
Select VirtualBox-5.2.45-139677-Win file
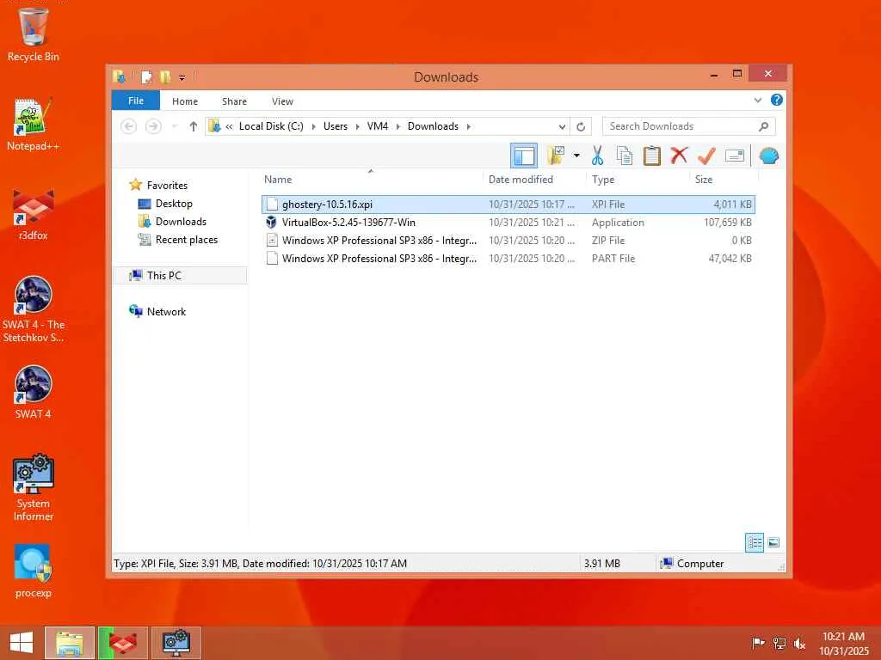tap(508, 223)
